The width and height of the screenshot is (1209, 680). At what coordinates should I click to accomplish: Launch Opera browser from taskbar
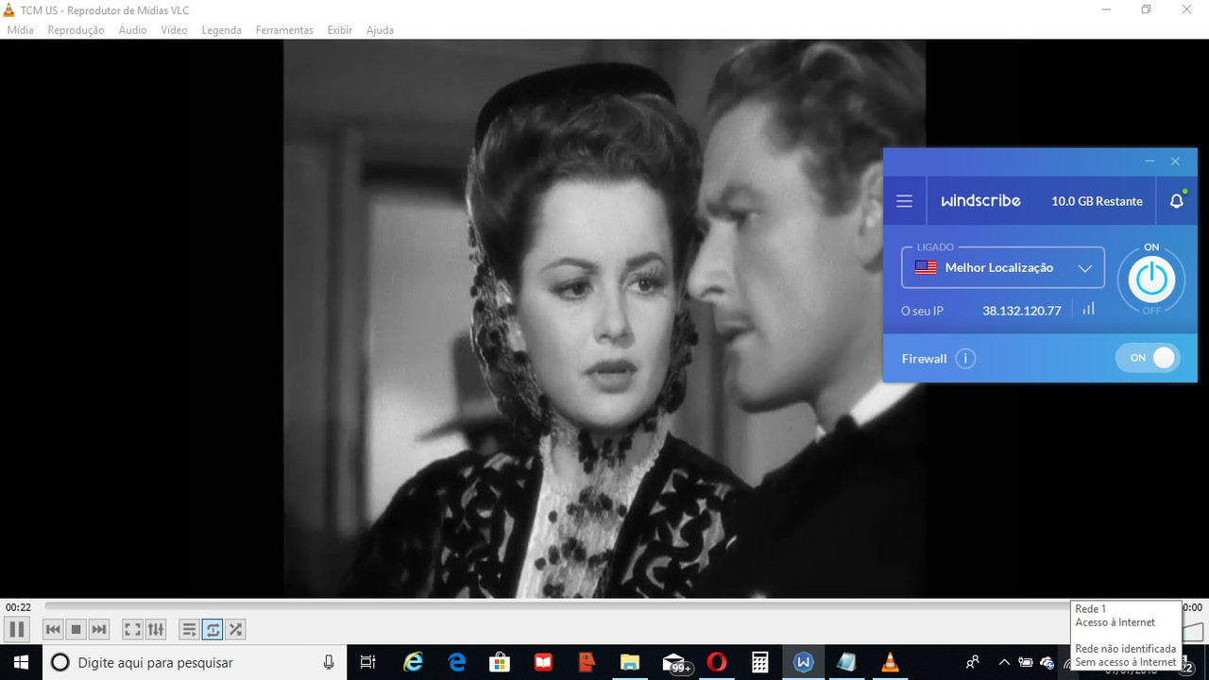[717, 662]
